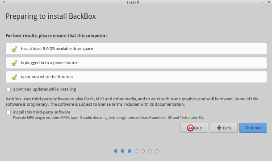
Task: Close the Install window
Action: coord(269,2)
